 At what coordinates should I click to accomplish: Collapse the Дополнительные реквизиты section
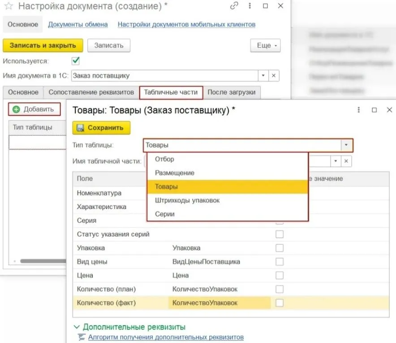click(77, 327)
